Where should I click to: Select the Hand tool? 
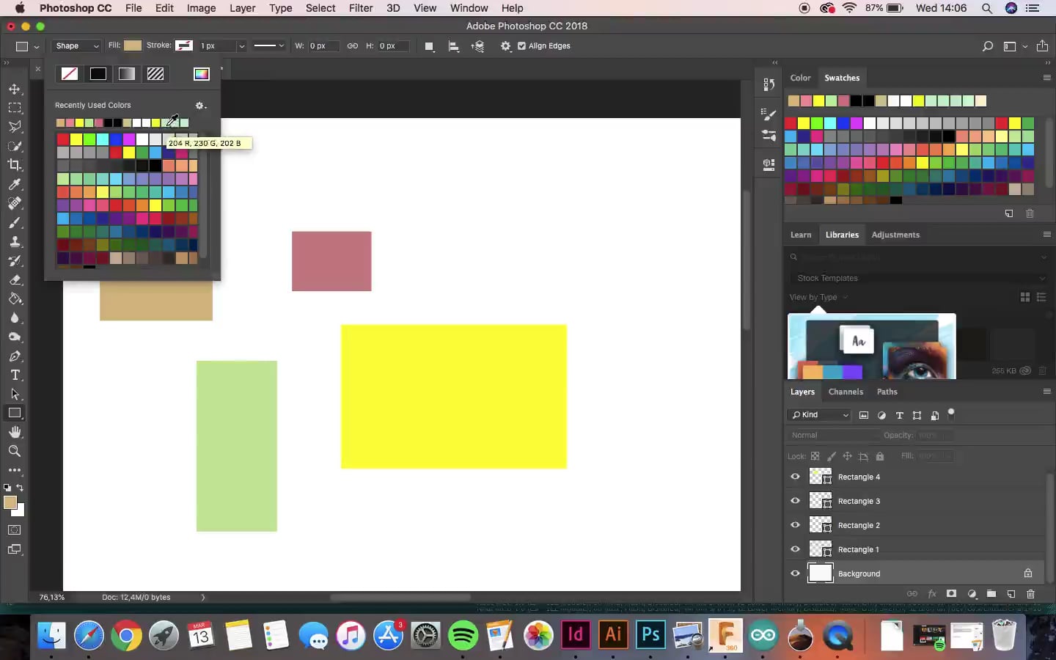point(15,432)
